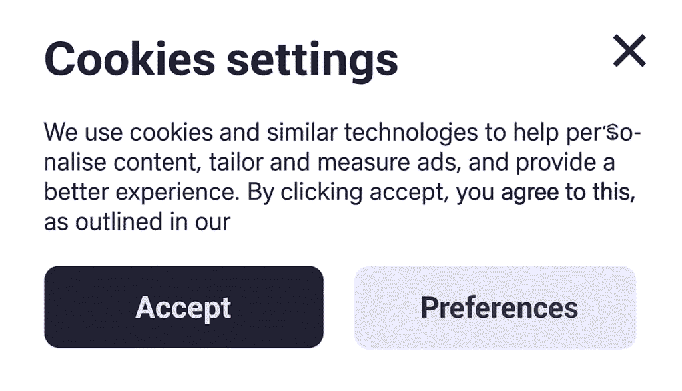Close the Cookies settings dialog
682x391 pixels.
pyautogui.click(x=629, y=51)
